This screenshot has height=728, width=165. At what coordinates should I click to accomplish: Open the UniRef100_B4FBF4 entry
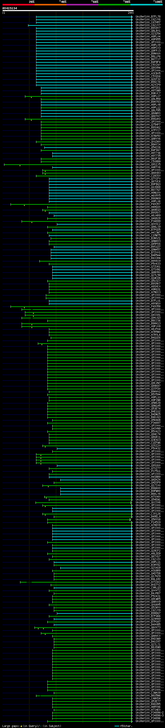(x=148, y=62)
